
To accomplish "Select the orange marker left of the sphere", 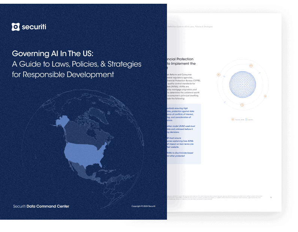I will click(219, 75).
